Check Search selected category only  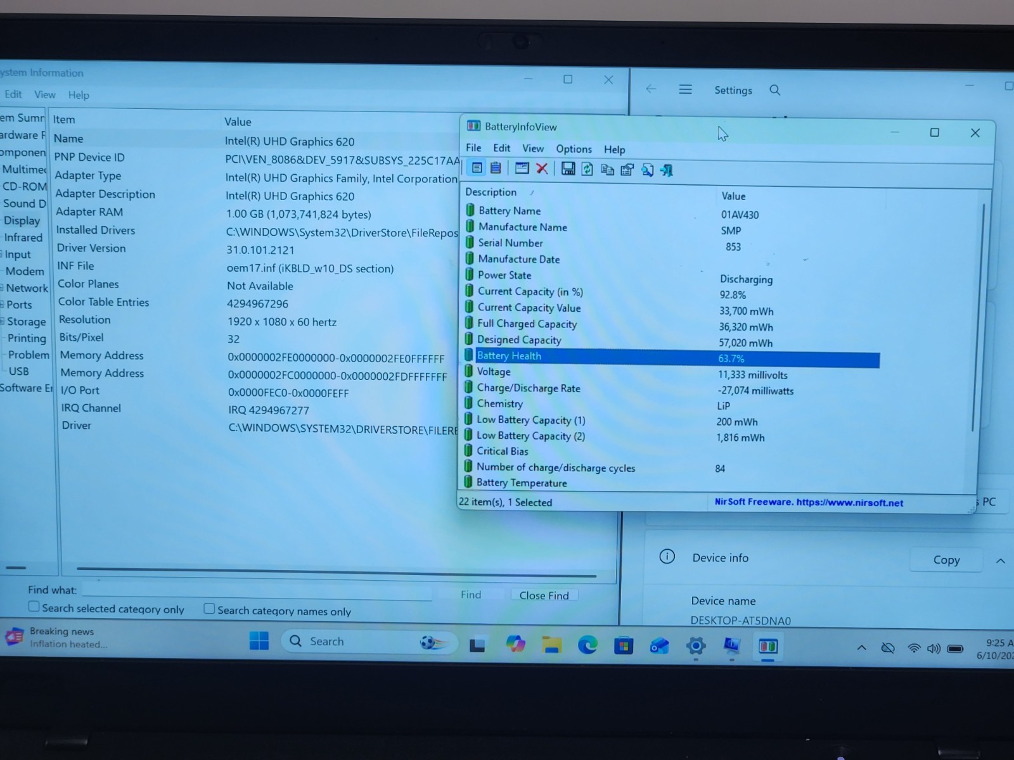34,607
